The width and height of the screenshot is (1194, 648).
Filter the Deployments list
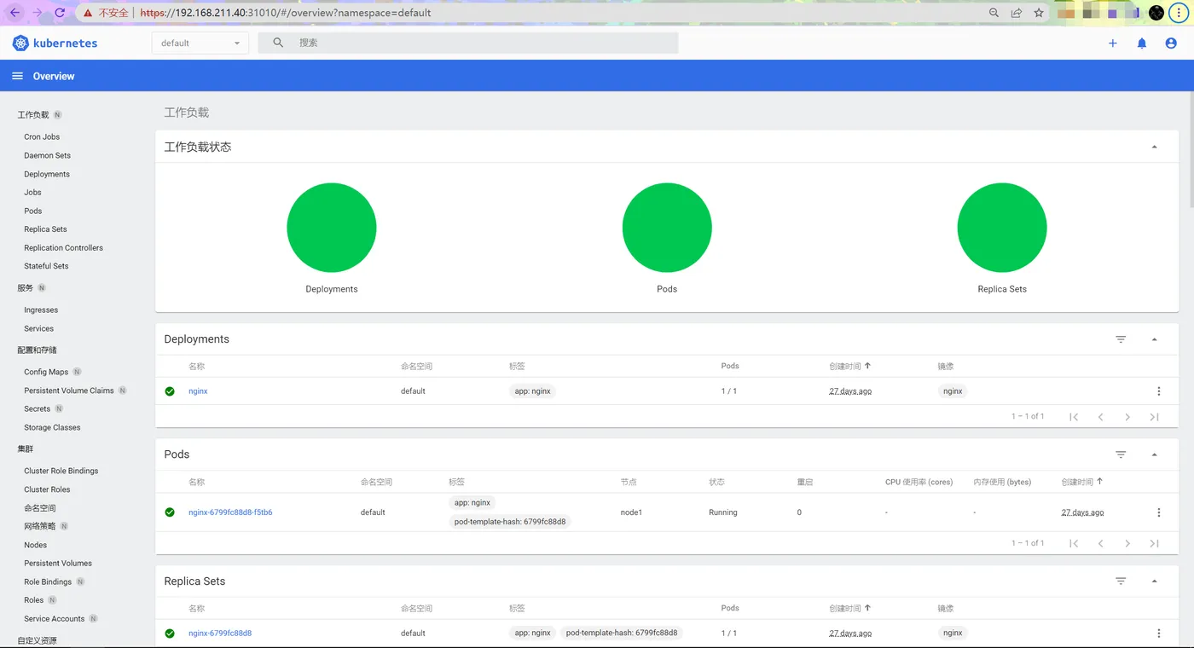click(1121, 339)
